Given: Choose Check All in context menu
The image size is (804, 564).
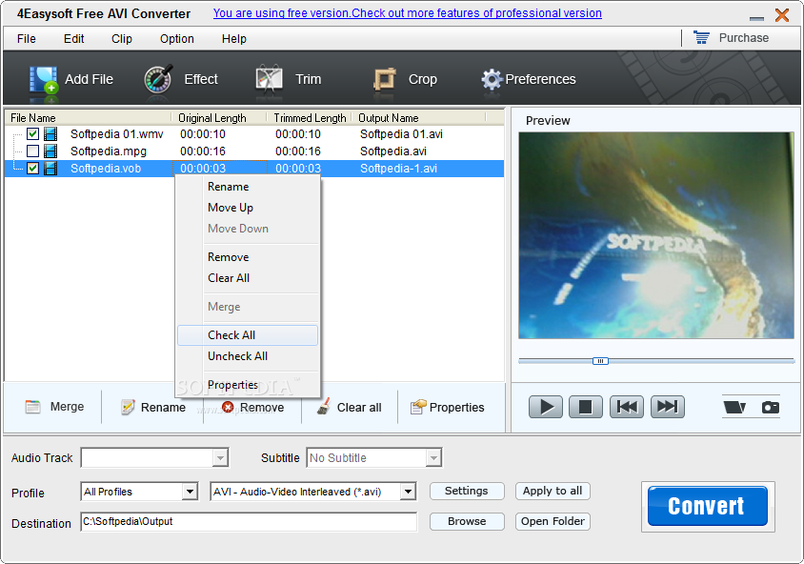Looking at the screenshot, I should pos(248,335).
